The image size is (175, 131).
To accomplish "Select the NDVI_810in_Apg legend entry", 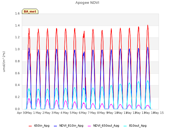I will 69,126.
